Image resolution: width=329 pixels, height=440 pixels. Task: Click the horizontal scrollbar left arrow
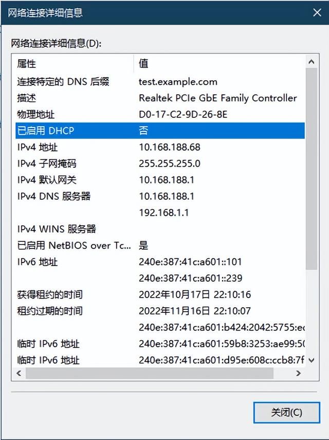(19, 373)
